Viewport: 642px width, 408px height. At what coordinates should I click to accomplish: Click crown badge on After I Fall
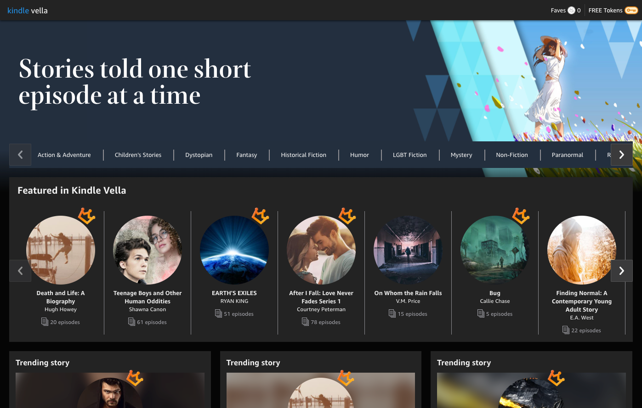click(x=347, y=215)
